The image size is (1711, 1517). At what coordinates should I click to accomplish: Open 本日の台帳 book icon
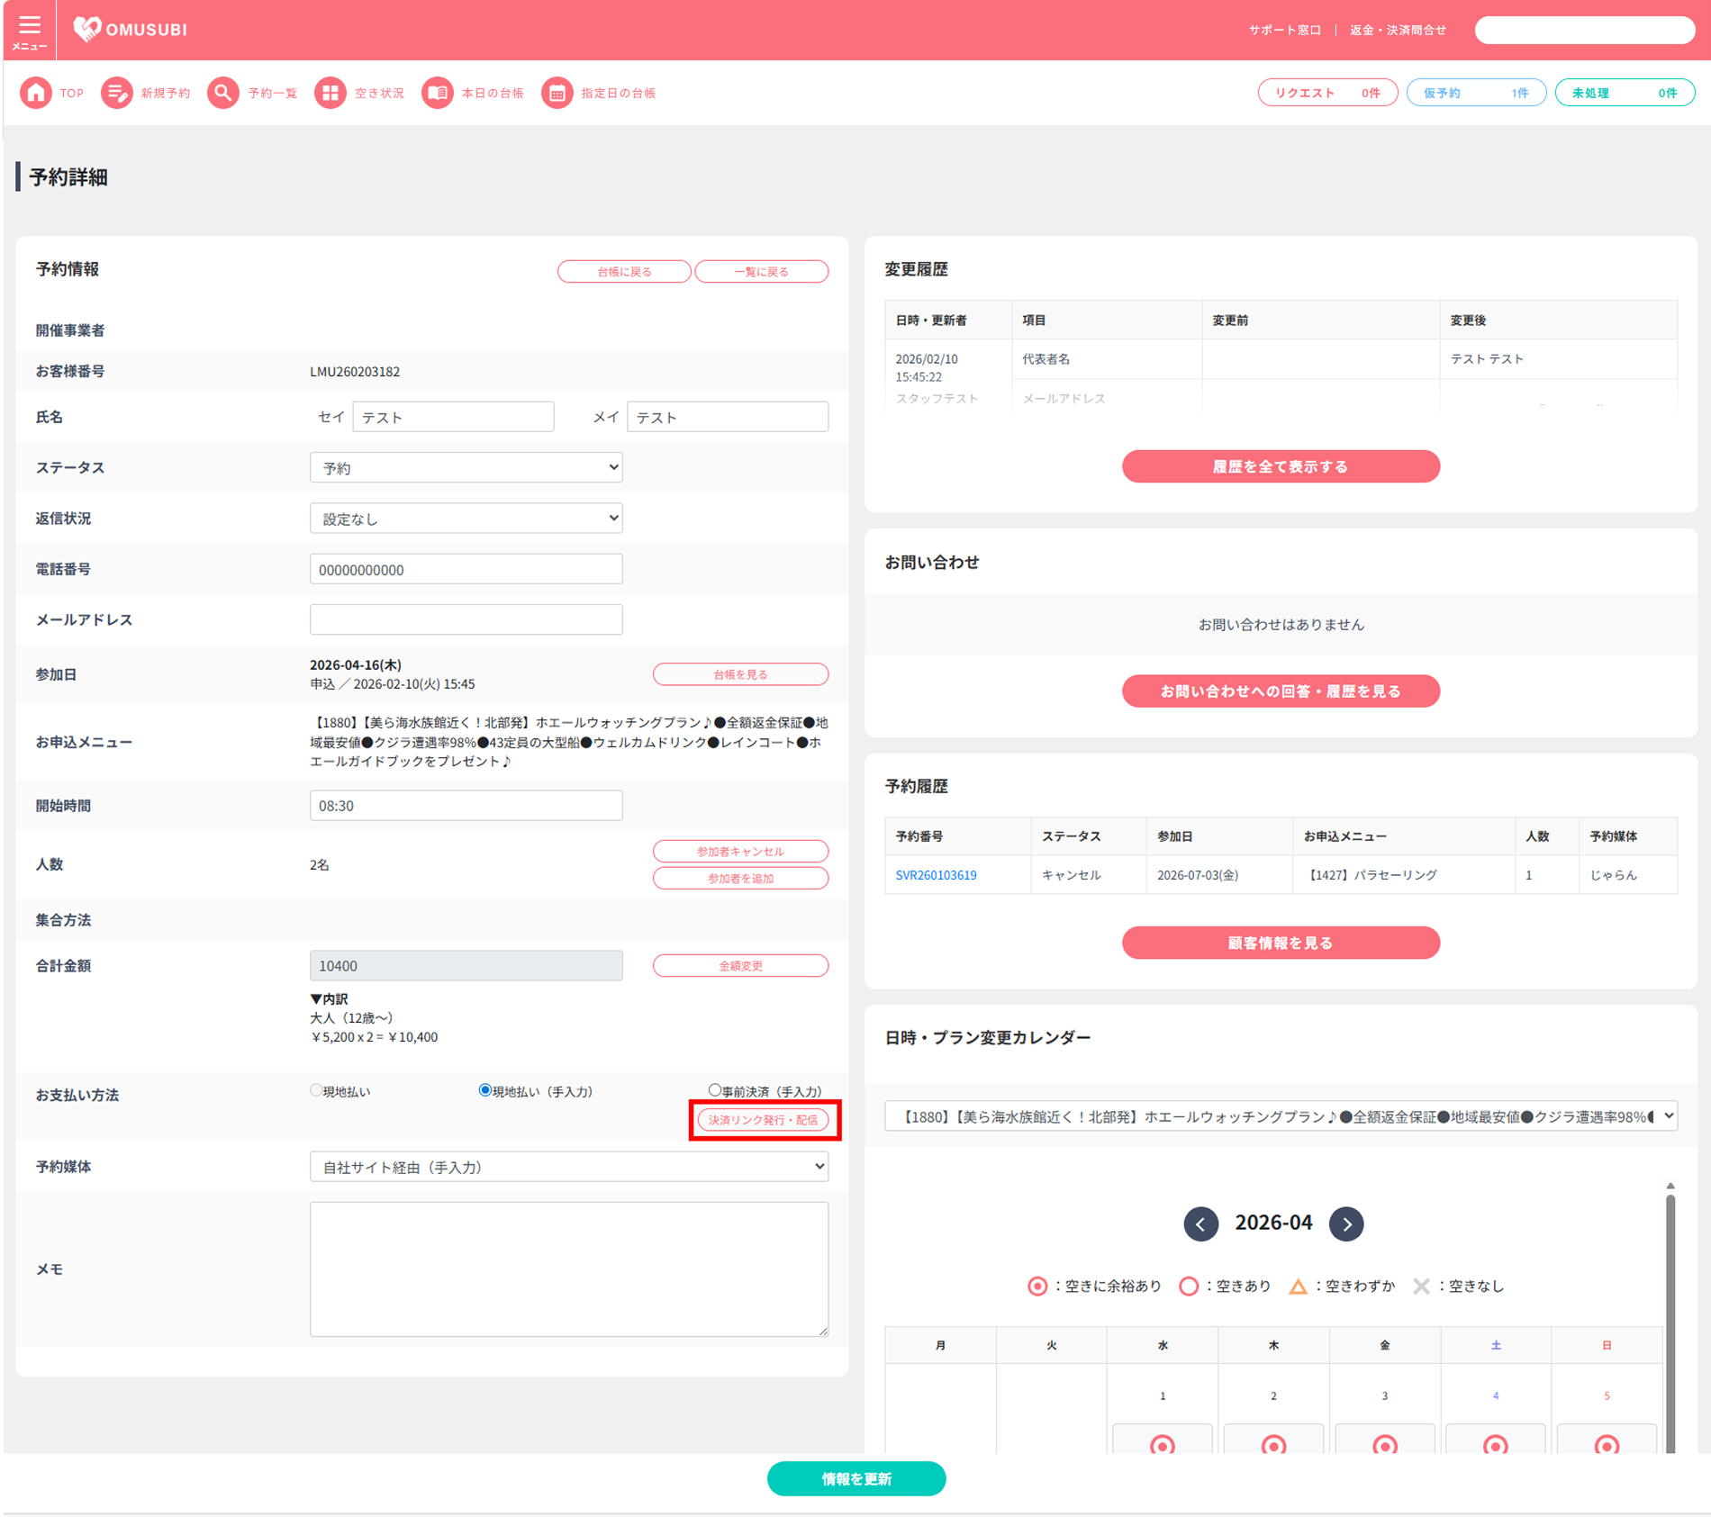tap(438, 93)
